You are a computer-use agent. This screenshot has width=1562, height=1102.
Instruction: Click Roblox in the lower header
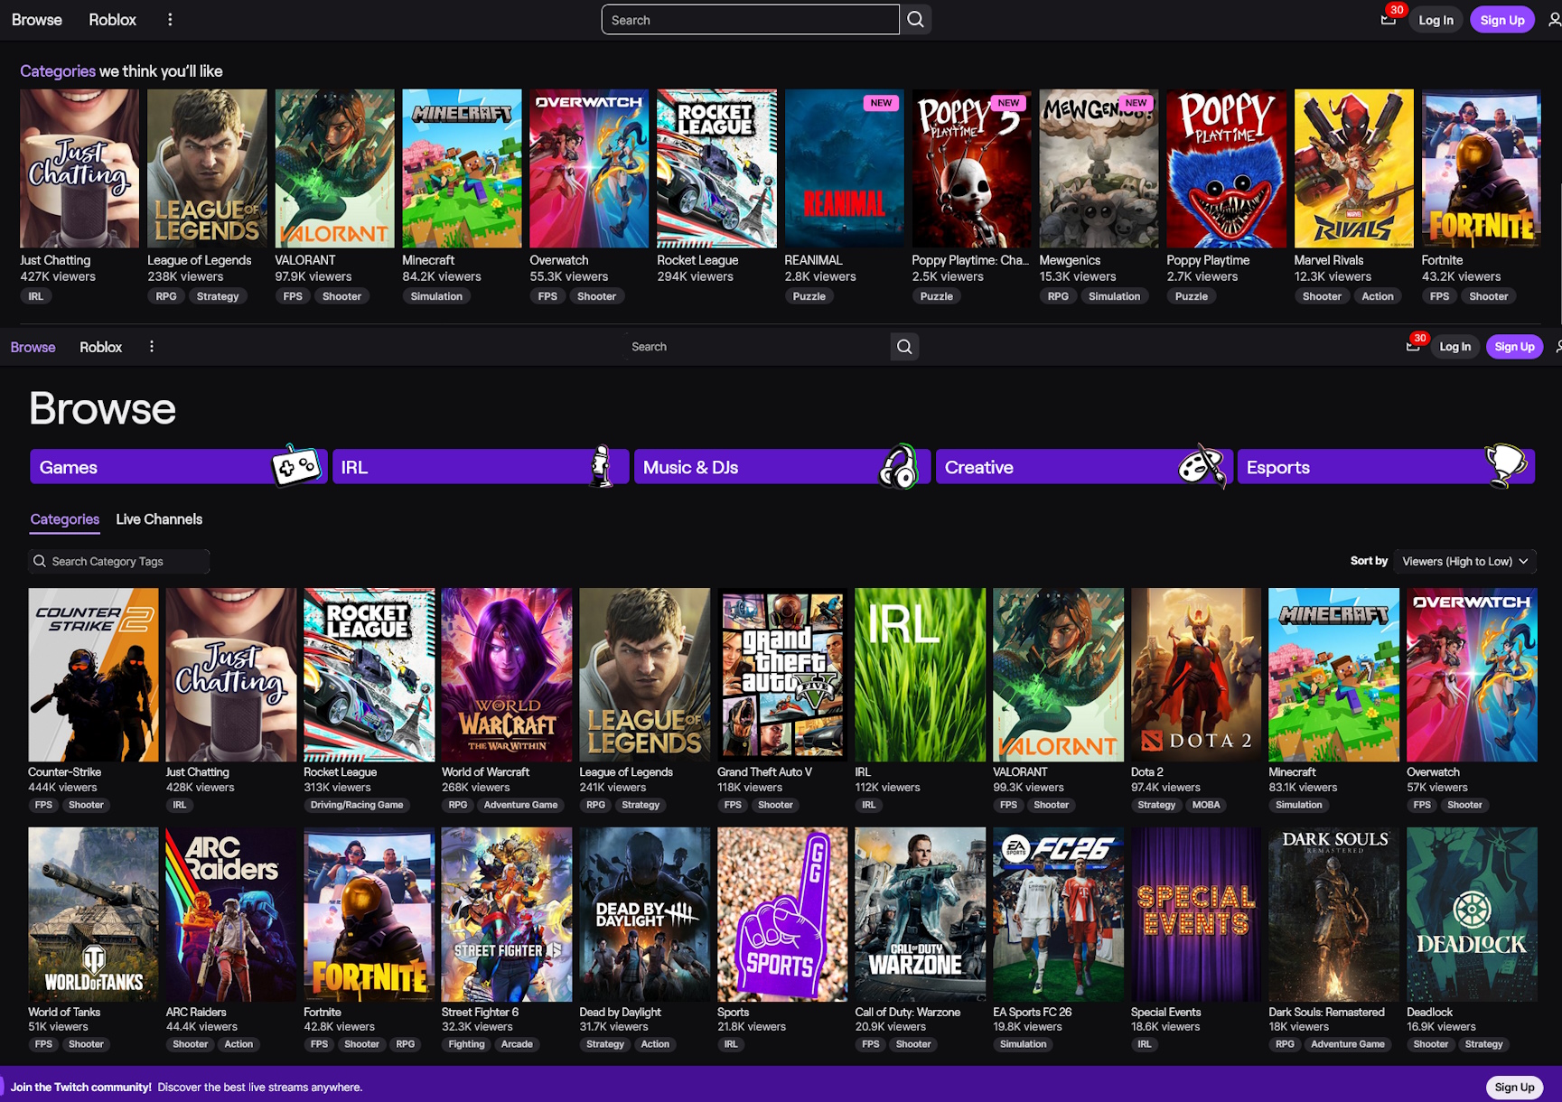point(100,347)
